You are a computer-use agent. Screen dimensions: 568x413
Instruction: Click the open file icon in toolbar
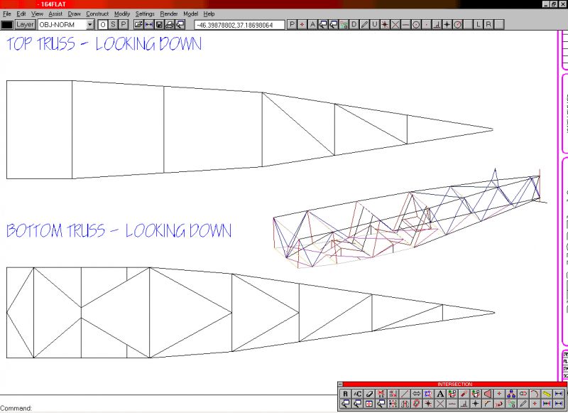point(138,25)
